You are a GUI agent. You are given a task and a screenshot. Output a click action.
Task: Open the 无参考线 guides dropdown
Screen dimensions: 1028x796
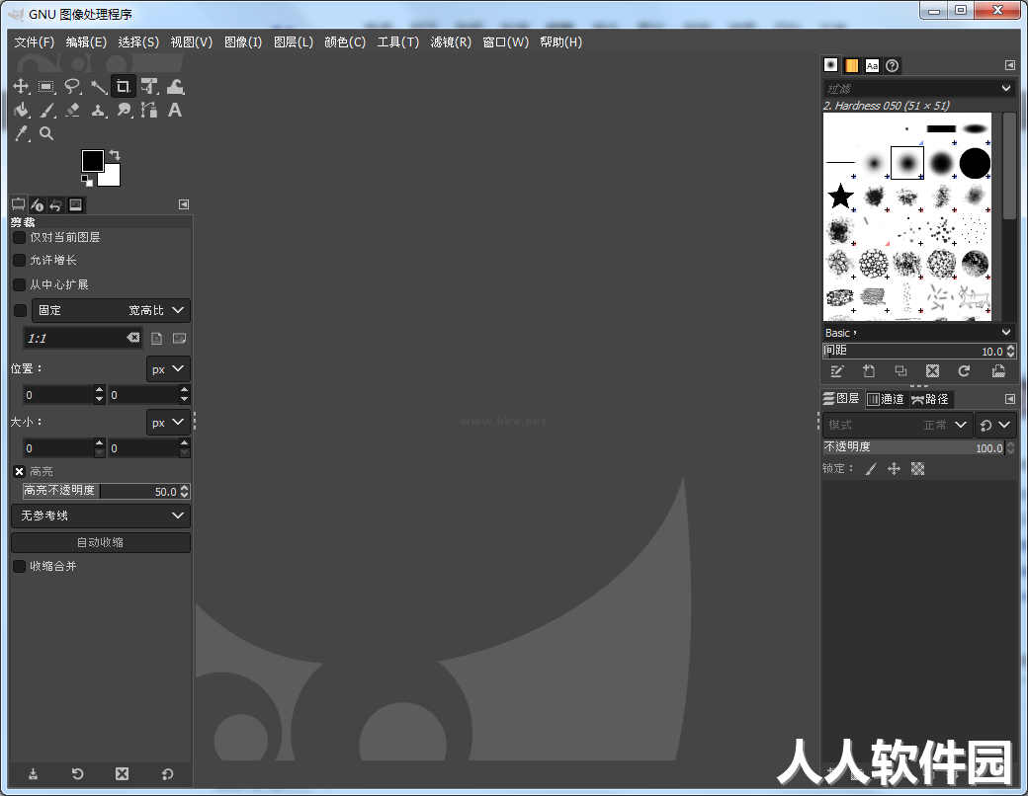[x=101, y=516]
